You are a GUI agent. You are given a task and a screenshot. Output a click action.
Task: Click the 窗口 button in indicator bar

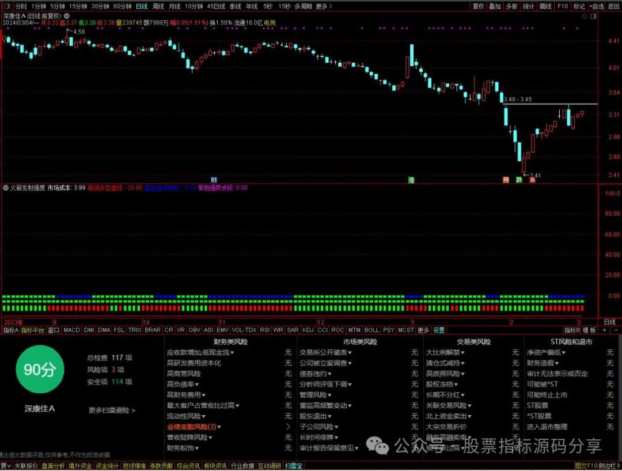54,330
